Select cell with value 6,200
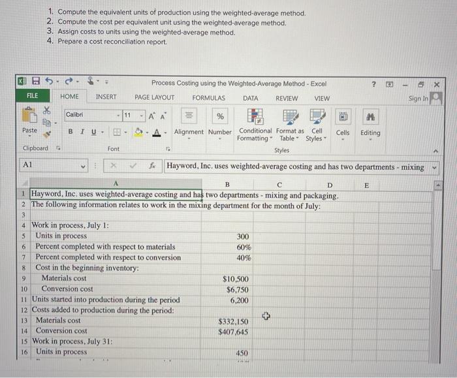 [x=227, y=300]
